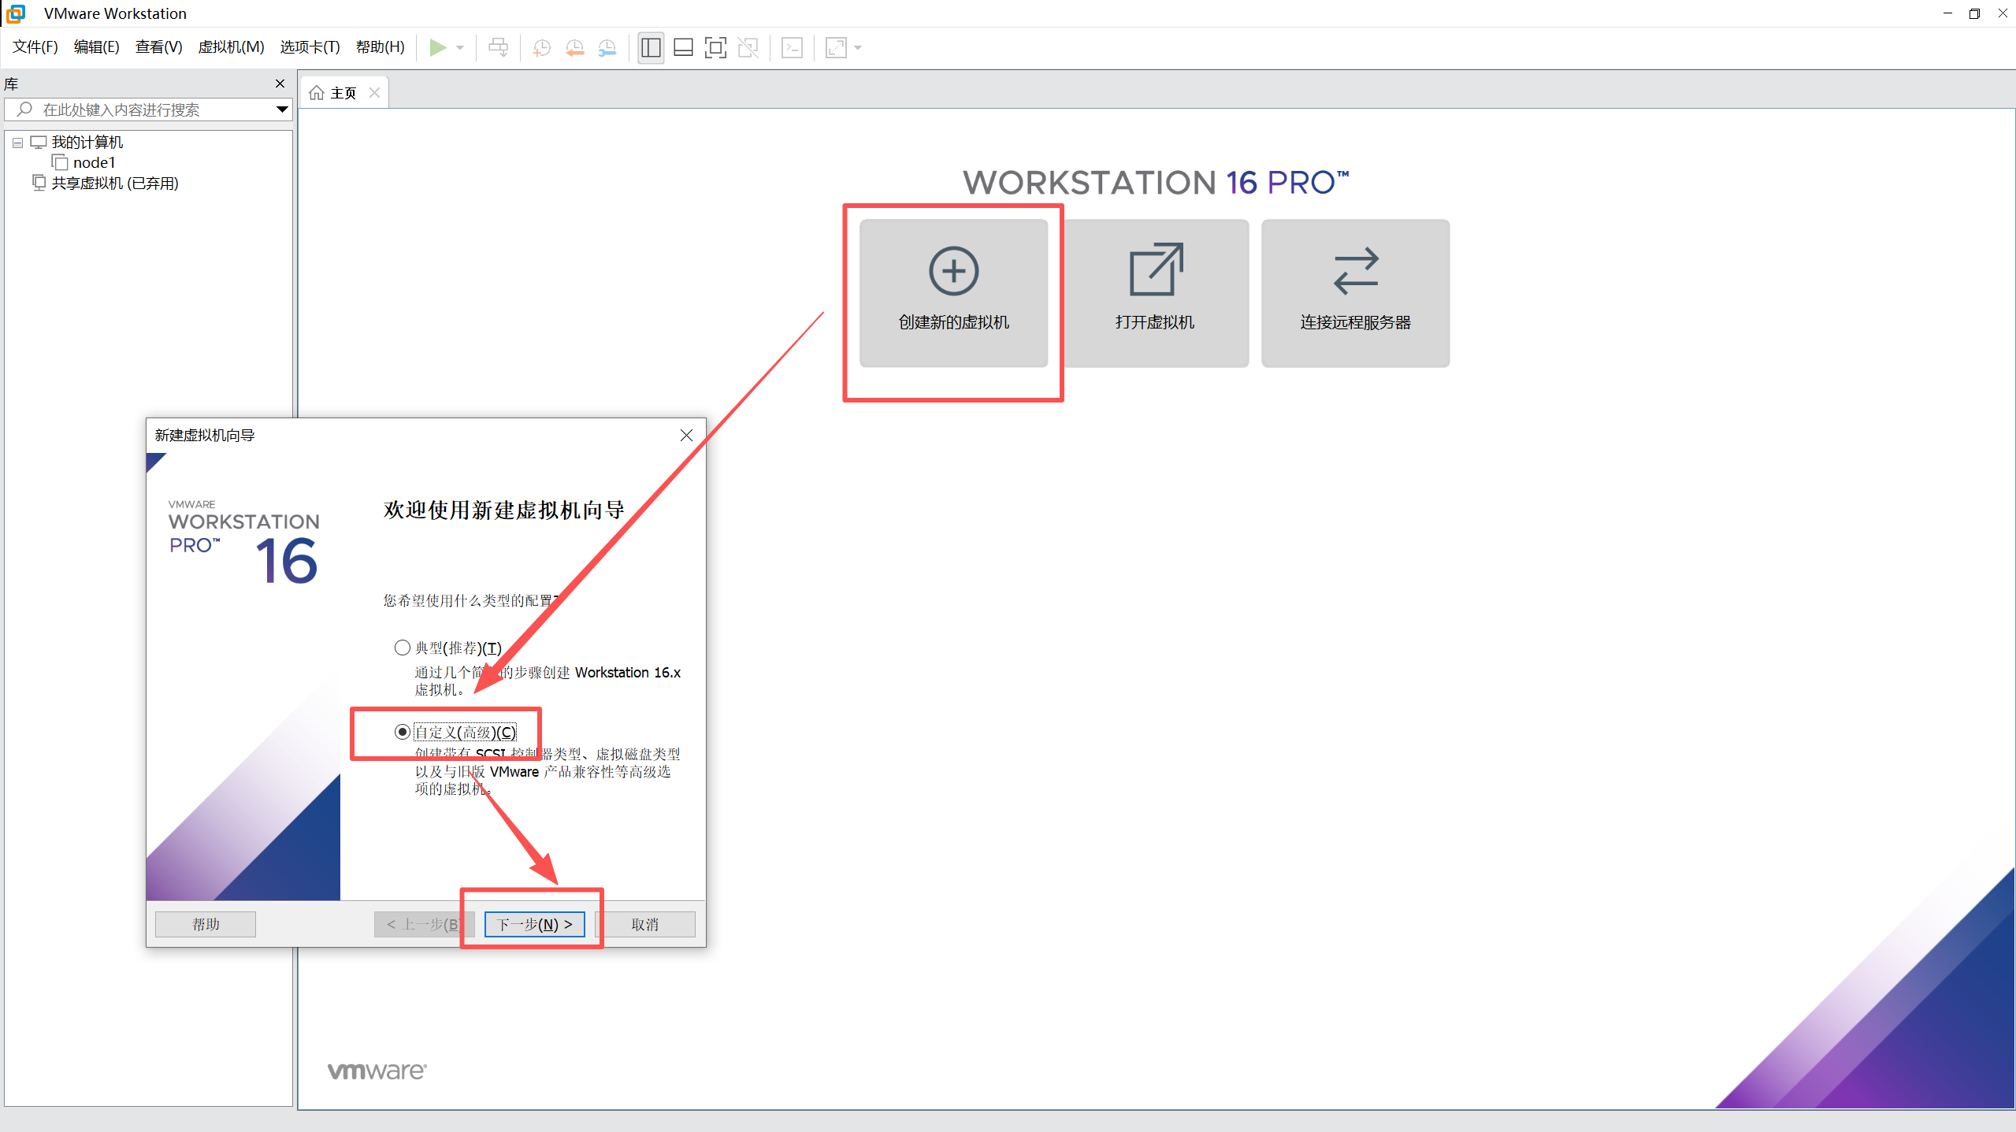Viewport: 2016px width, 1132px height.
Task: Click the take snapshot clock icon
Action: click(x=541, y=48)
